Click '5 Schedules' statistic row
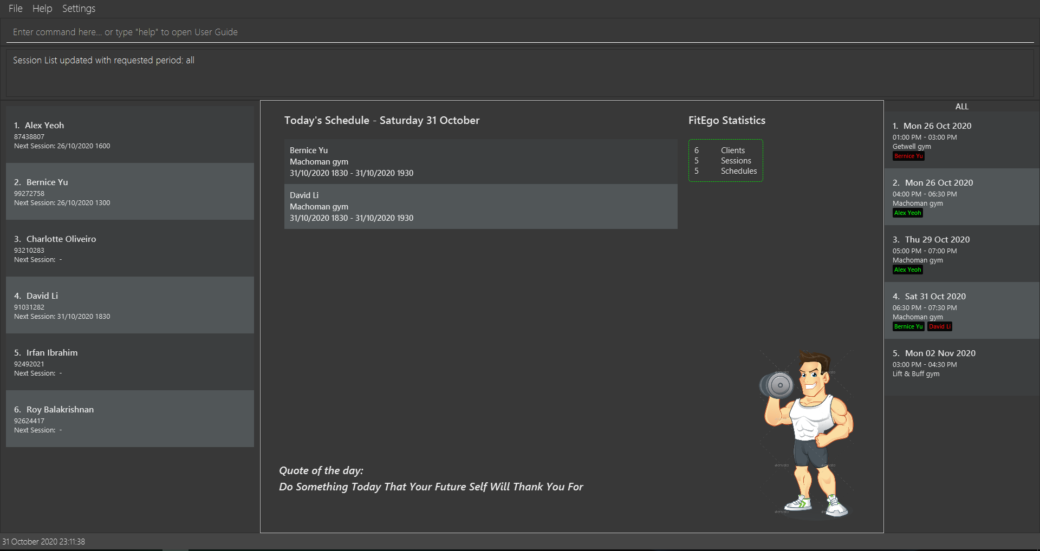The image size is (1040, 551). (726, 171)
